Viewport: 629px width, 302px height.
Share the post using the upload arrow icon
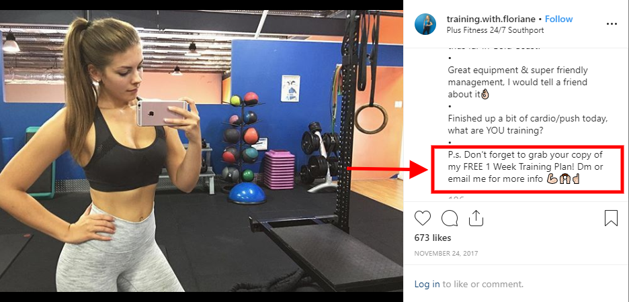point(476,218)
